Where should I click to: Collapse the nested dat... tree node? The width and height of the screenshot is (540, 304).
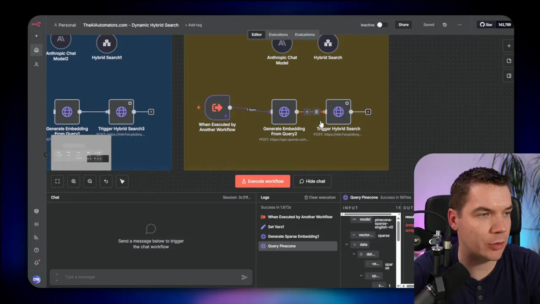coord(354,254)
